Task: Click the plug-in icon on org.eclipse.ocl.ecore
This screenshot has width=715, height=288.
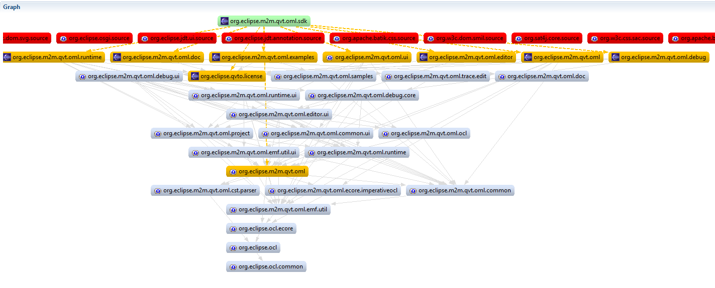Action: (x=233, y=228)
